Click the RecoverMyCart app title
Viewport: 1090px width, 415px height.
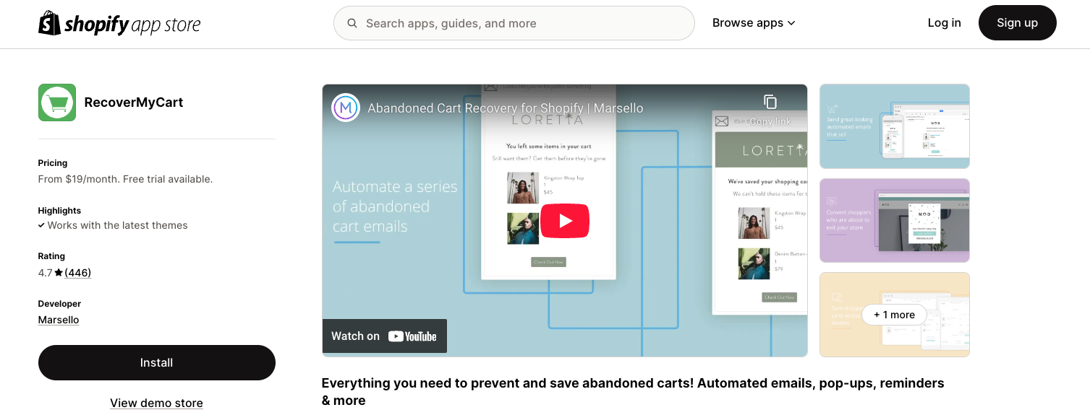(134, 102)
